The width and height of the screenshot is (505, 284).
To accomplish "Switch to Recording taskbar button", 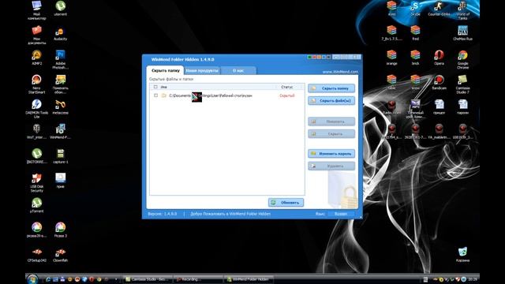I will point(197,279).
